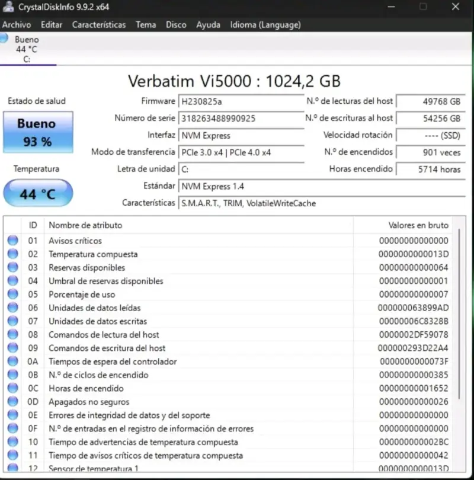Click the CrystalDiskInfo app icon in title bar

tap(8, 7)
